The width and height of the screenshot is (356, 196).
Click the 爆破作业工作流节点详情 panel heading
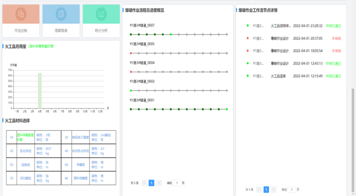(258, 10)
